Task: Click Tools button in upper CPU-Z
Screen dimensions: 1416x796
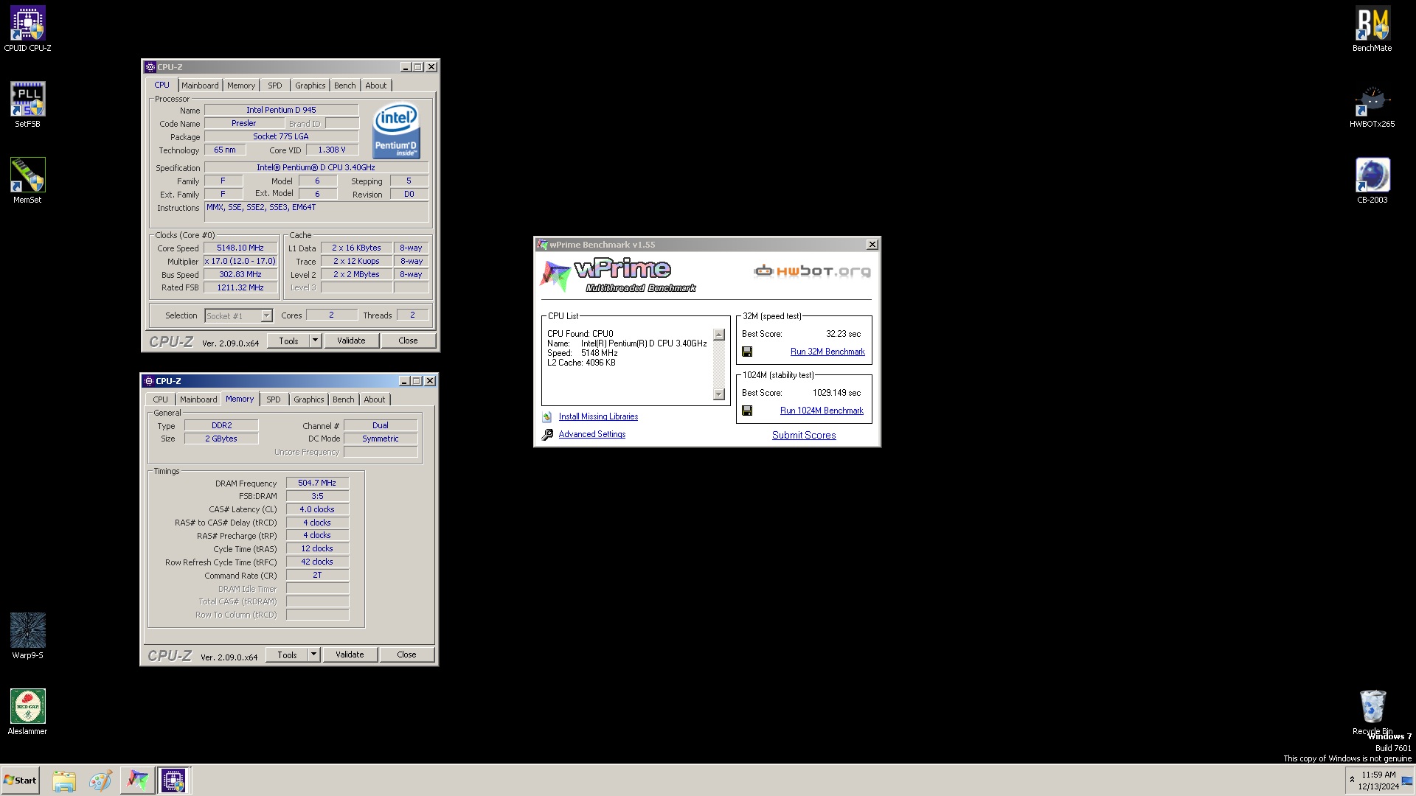Action: (288, 341)
